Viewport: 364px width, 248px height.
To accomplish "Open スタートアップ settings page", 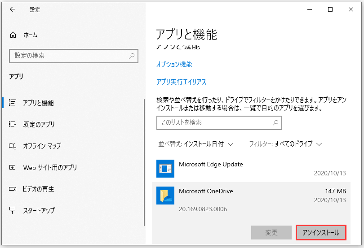I will (39, 210).
